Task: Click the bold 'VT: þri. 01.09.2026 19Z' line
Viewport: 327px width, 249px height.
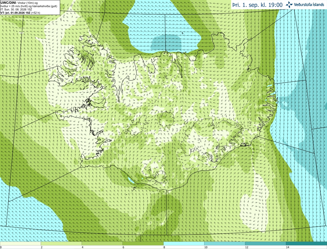Action: click(x=15, y=12)
